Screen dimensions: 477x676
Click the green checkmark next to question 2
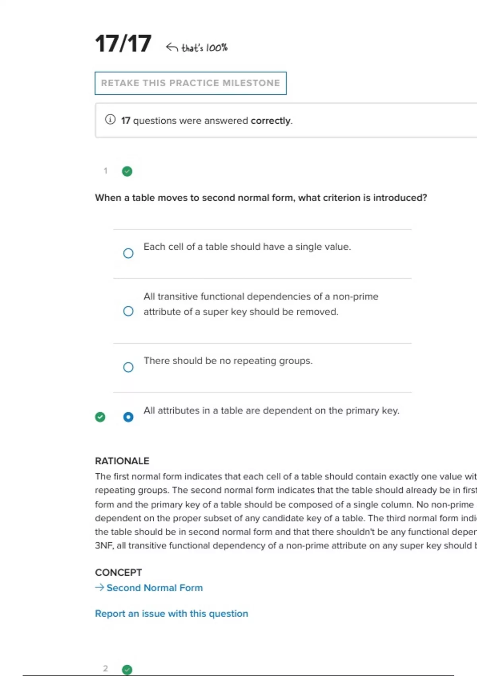click(127, 670)
